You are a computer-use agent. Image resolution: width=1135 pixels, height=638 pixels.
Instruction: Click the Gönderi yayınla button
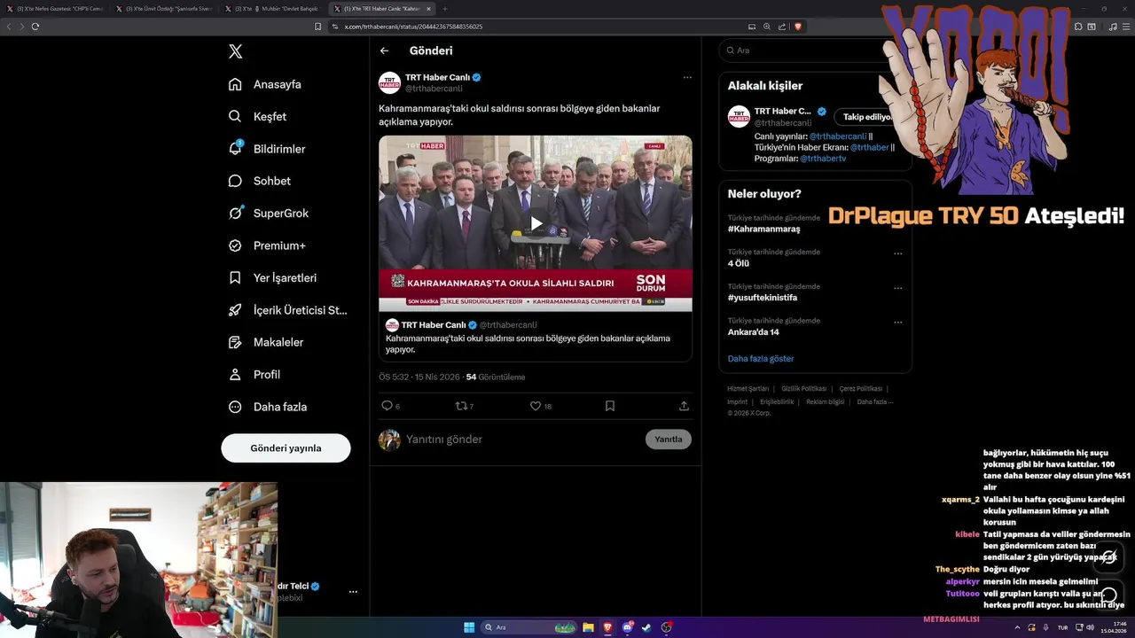pyautogui.click(x=286, y=447)
